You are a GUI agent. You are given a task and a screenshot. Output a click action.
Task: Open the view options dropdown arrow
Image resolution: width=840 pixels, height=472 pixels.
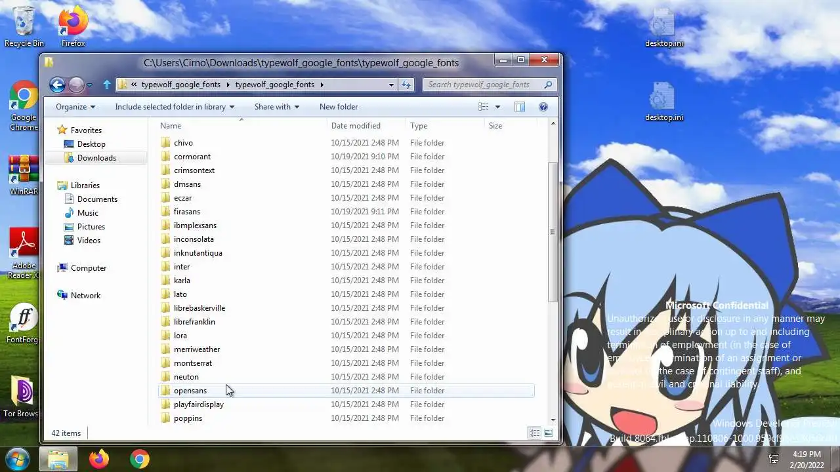[x=497, y=107]
